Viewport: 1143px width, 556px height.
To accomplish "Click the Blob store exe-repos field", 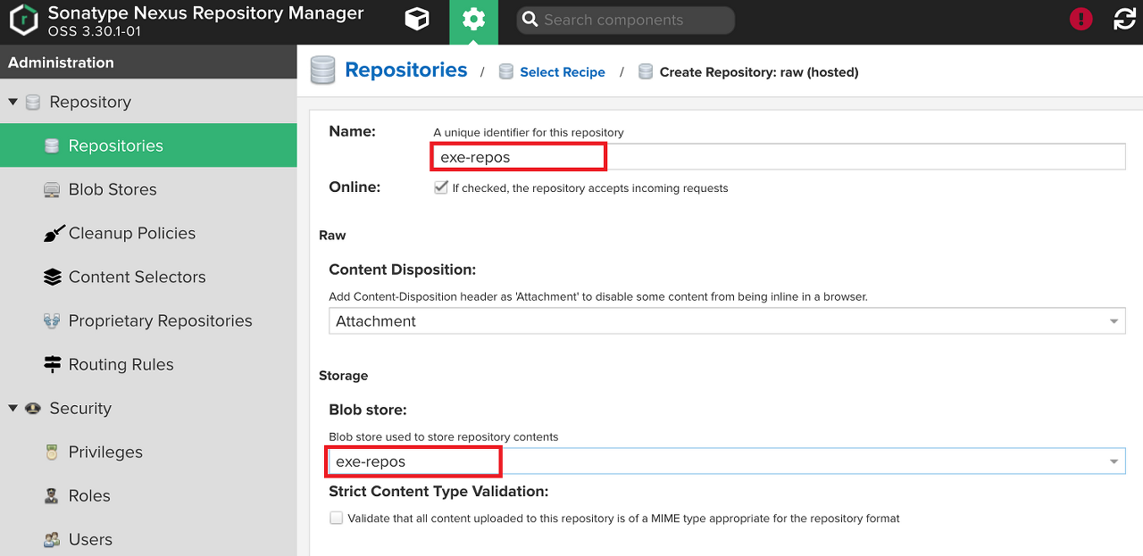I will tap(727, 461).
